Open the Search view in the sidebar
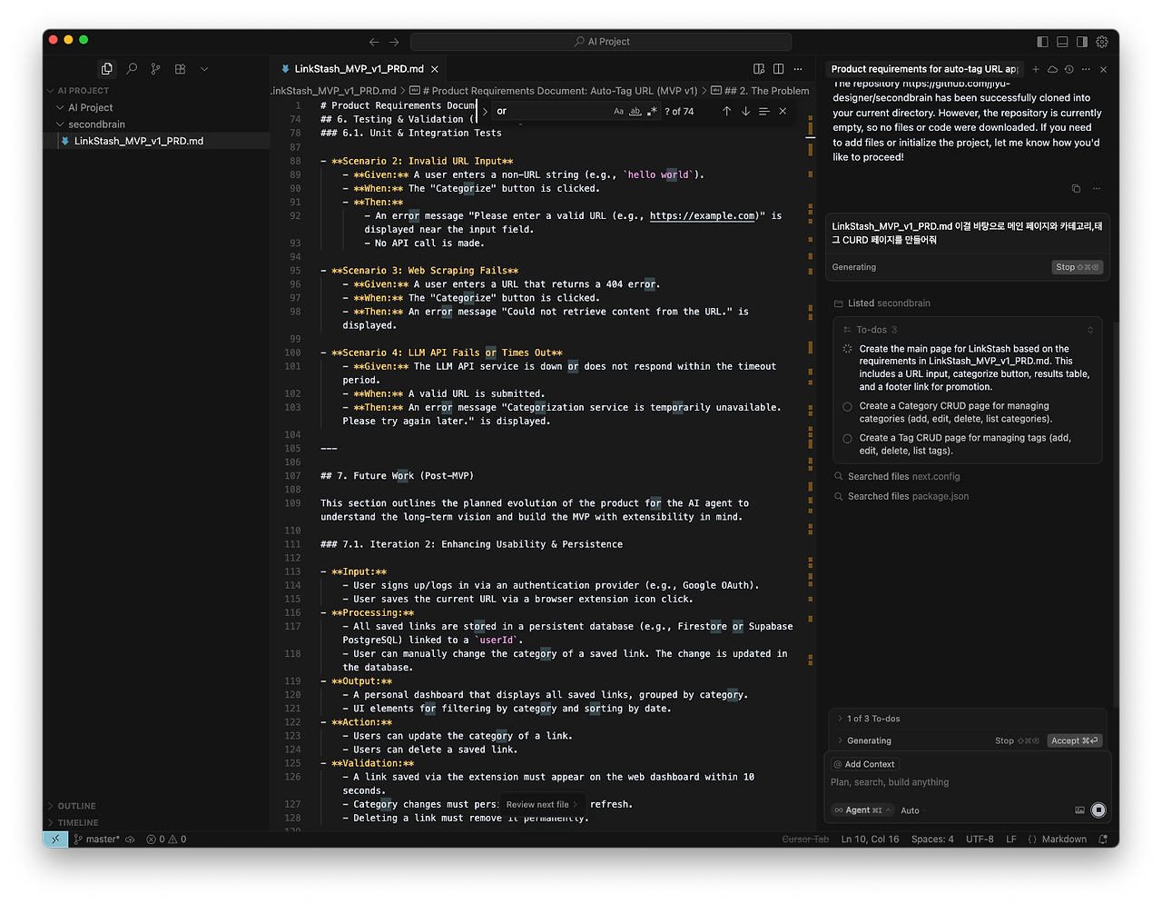 coord(132,69)
